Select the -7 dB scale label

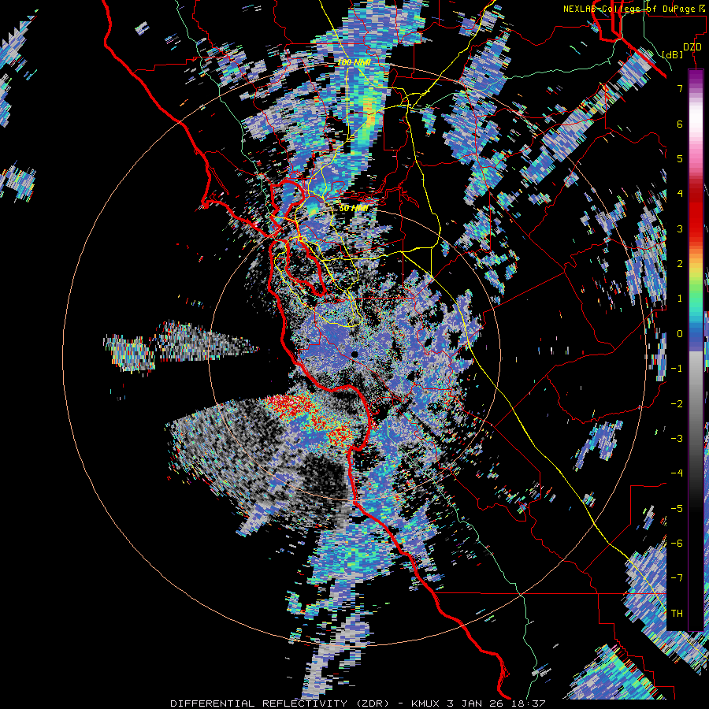point(677,578)
